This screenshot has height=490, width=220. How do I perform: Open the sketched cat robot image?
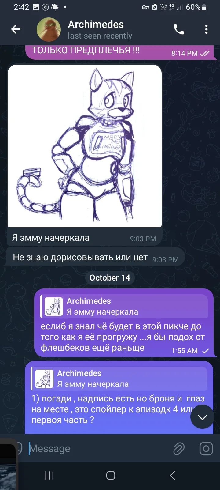[x=84, y=146]
